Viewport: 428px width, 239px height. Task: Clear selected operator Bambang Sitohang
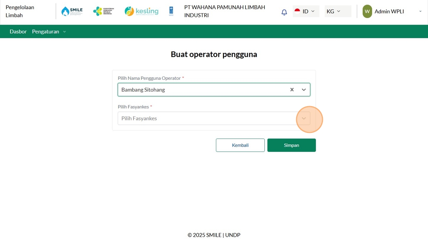click(x=292, y=89)
